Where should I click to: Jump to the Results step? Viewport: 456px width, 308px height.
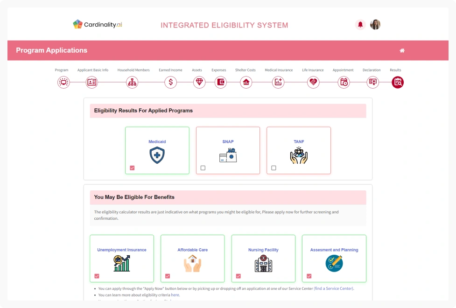(x=398, y=83)
